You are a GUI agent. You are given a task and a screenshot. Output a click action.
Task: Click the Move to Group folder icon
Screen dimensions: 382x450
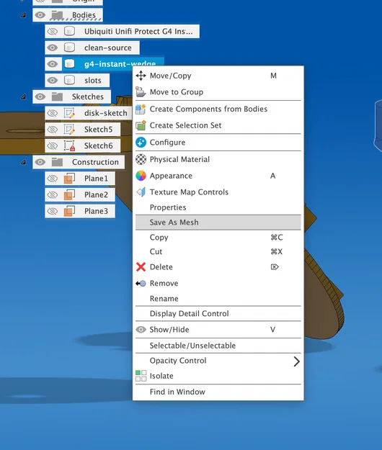(141, 92)
